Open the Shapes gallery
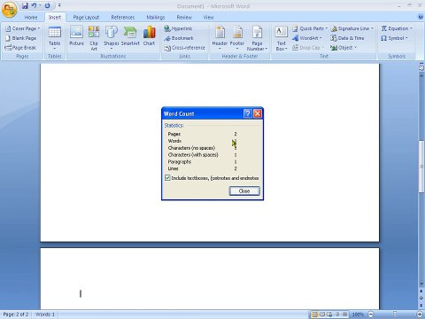Screen dimensions: 425x319 tap(112, 37)
